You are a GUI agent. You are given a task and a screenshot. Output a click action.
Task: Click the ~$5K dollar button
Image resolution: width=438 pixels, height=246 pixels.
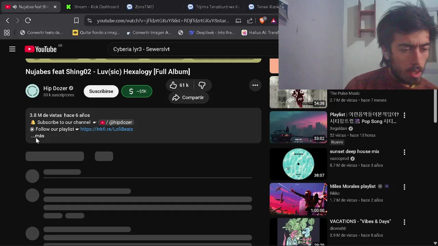(x=137, y=91)
